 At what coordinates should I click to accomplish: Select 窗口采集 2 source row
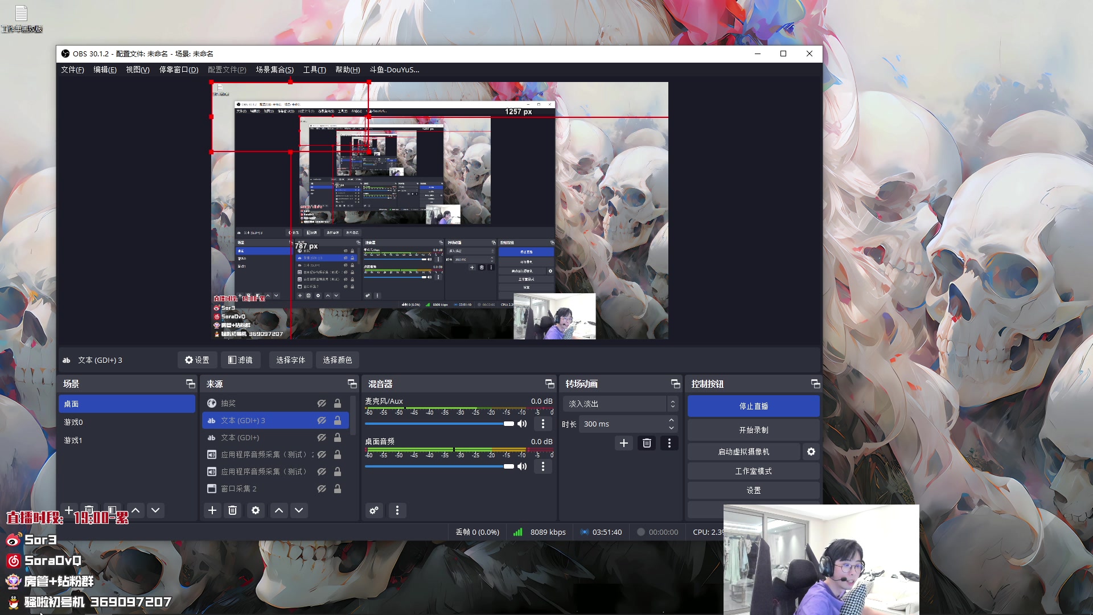276,489
